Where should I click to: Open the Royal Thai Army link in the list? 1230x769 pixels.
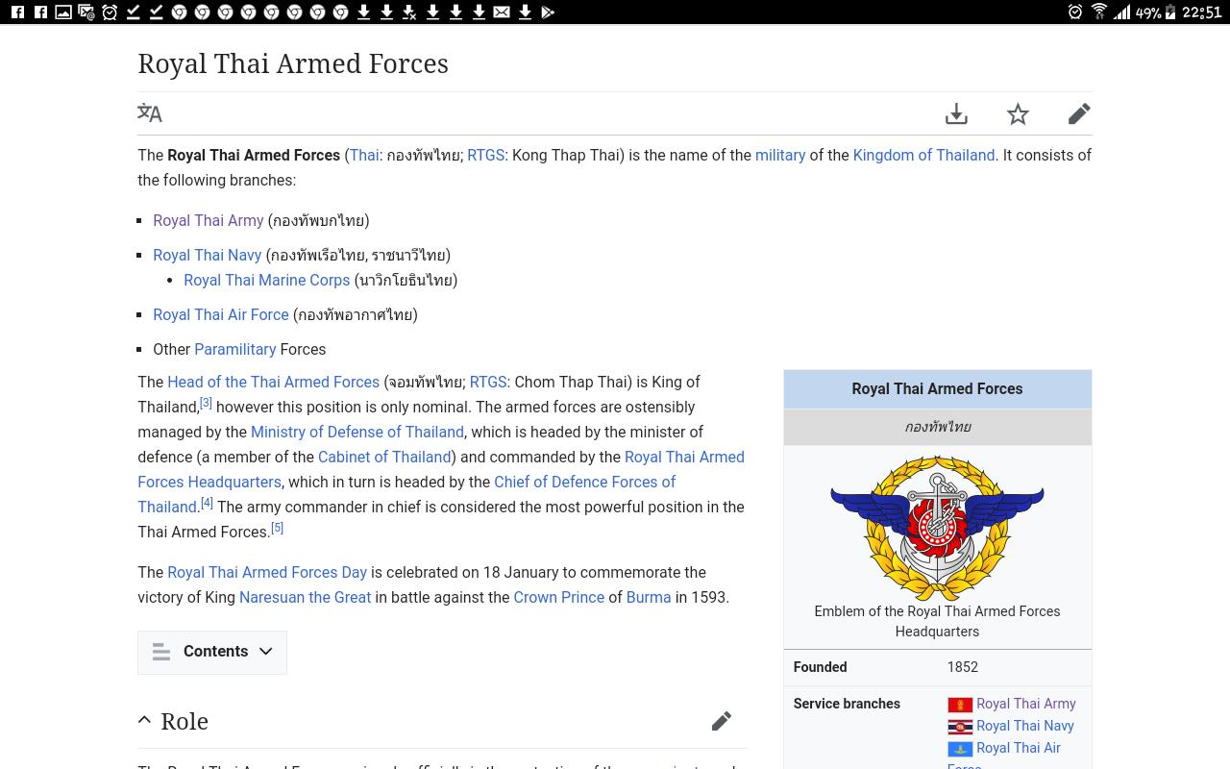click(208, 220)
